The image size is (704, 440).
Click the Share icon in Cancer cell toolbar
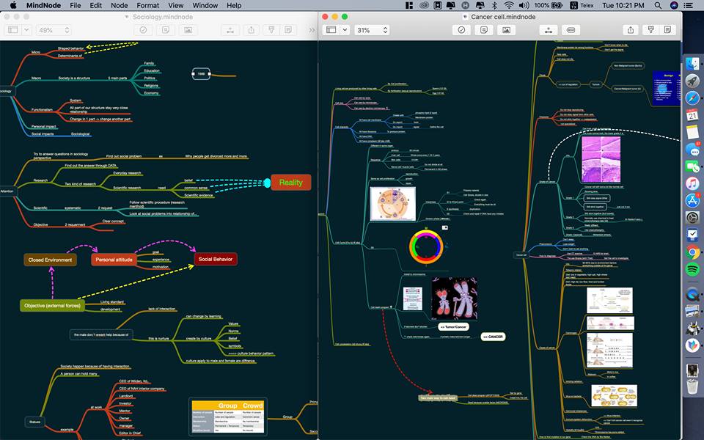tap(631, 30)
